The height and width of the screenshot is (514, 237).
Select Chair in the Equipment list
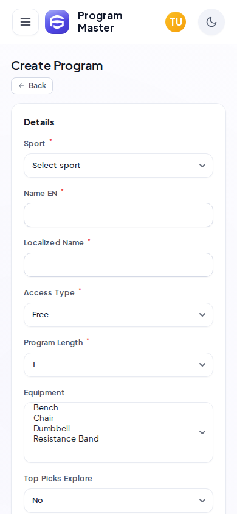(44, 418)
